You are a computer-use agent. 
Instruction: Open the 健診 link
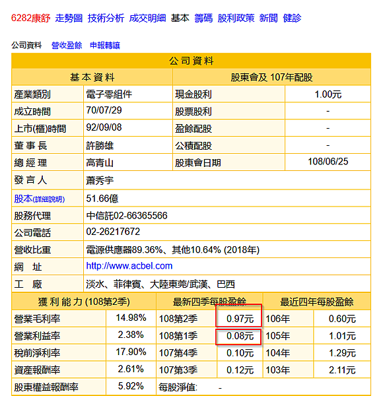point(292,18)
